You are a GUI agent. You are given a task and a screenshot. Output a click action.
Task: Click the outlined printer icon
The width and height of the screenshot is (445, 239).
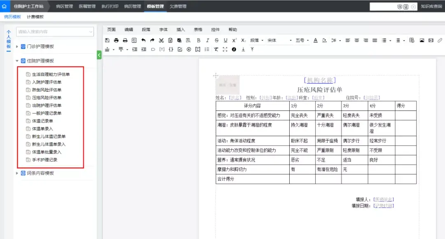pos(125,40)
